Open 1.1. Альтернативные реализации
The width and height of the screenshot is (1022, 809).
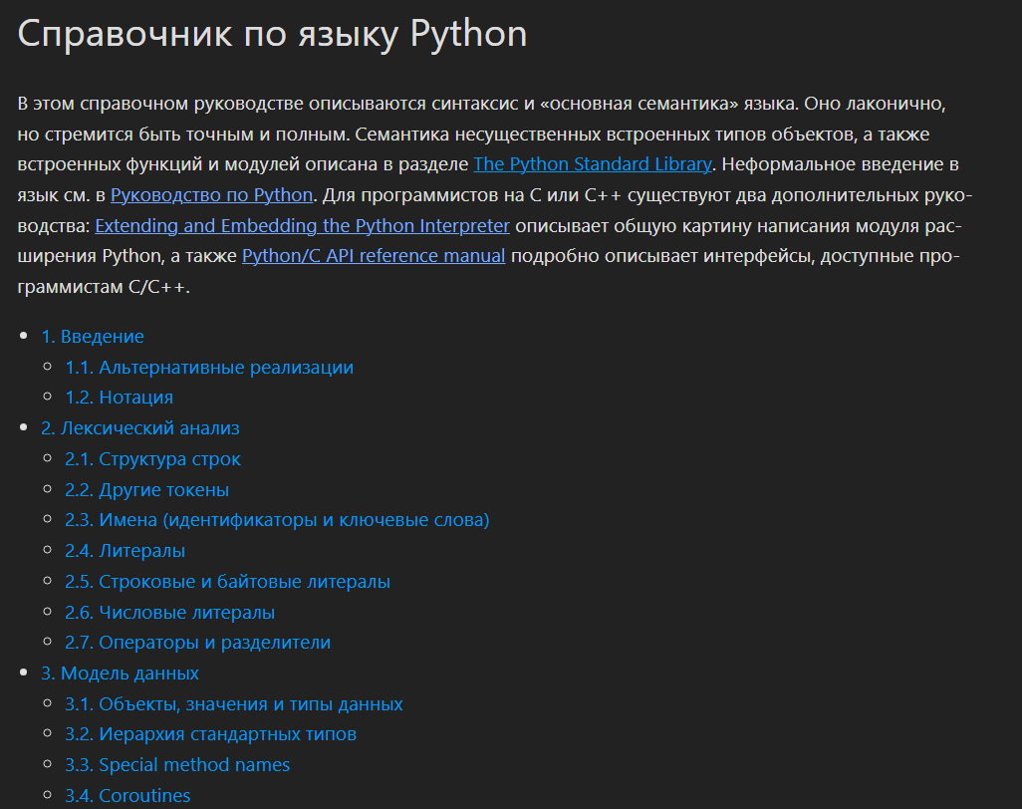click(x=209, y=367)
